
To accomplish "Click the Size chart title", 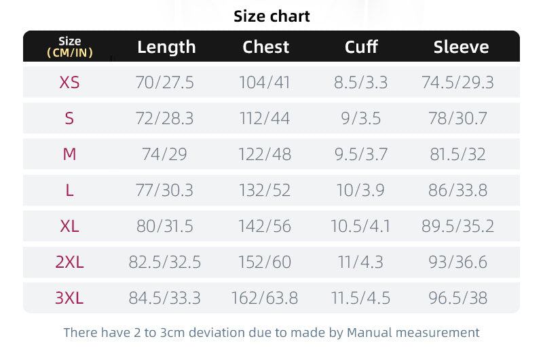I will 271,16.
